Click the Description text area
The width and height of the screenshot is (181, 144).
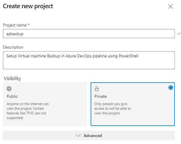[x=89, y=60]
